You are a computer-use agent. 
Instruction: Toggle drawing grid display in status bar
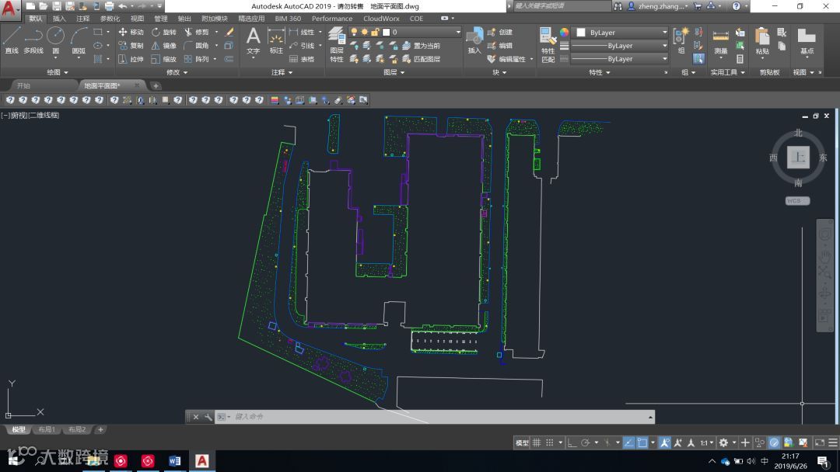click(537, 442)
